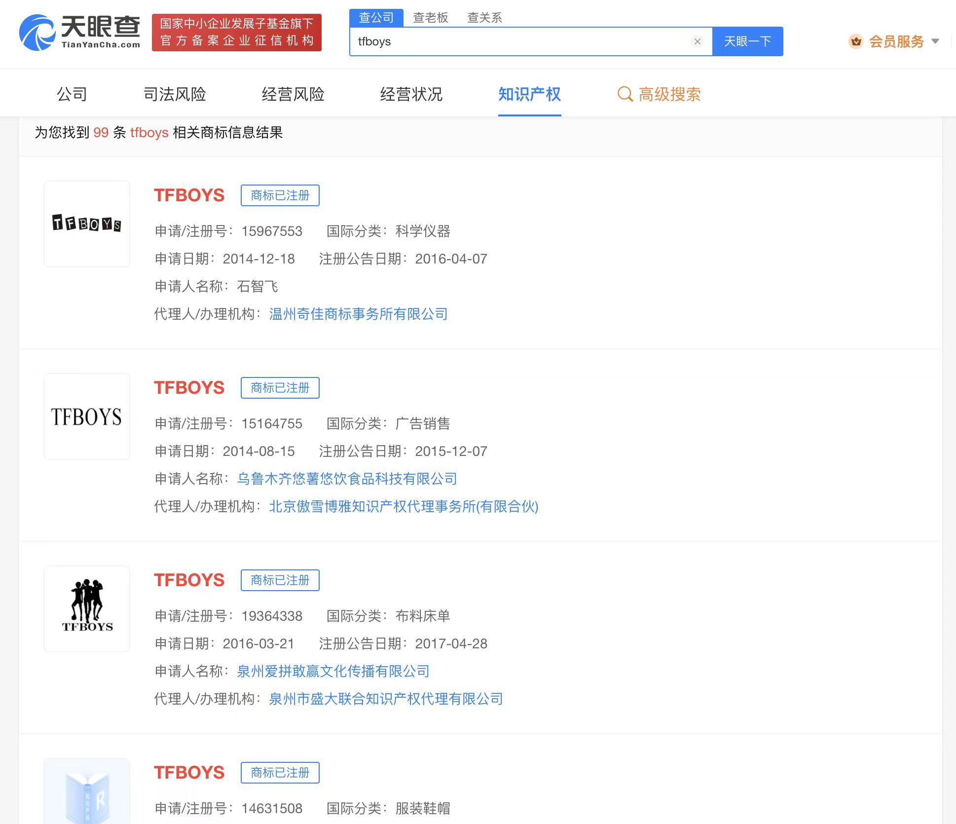Click the 布料床单 category text
Viewport: 956px width, 824px height.
(x=423, y=616)
